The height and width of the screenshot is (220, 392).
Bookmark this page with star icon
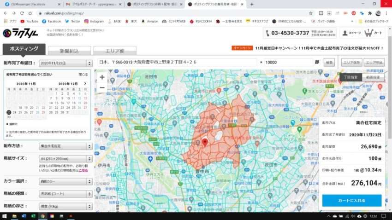tap(311, 13)
